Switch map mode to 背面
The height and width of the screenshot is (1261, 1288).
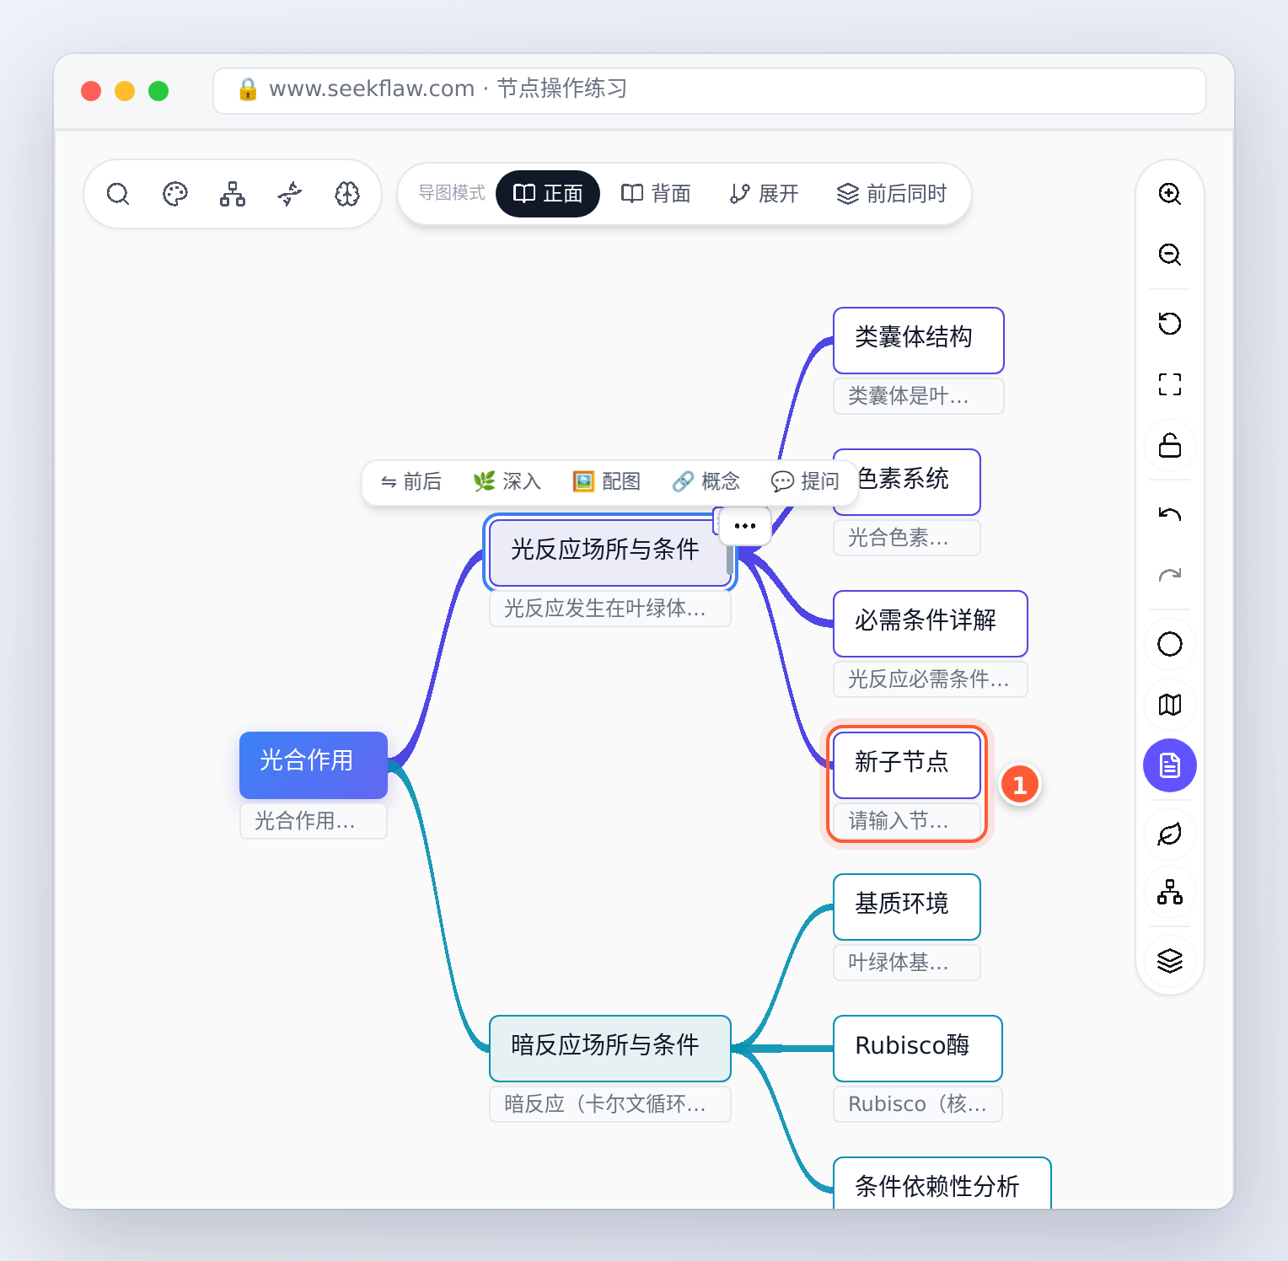coord(656,194)
